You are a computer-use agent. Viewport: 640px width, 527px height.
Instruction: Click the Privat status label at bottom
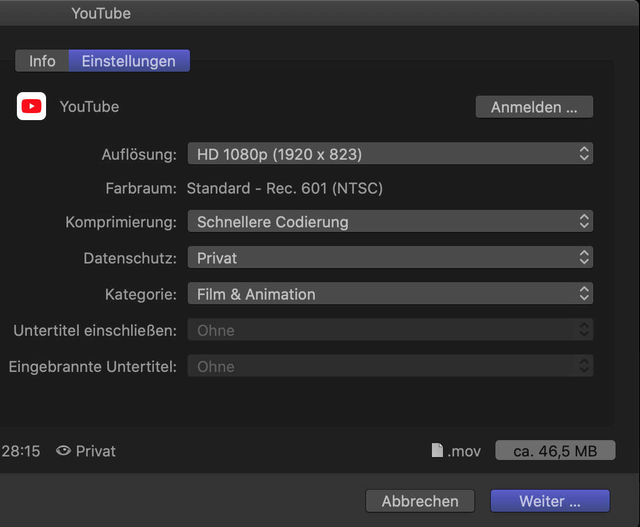coord(96,451)
